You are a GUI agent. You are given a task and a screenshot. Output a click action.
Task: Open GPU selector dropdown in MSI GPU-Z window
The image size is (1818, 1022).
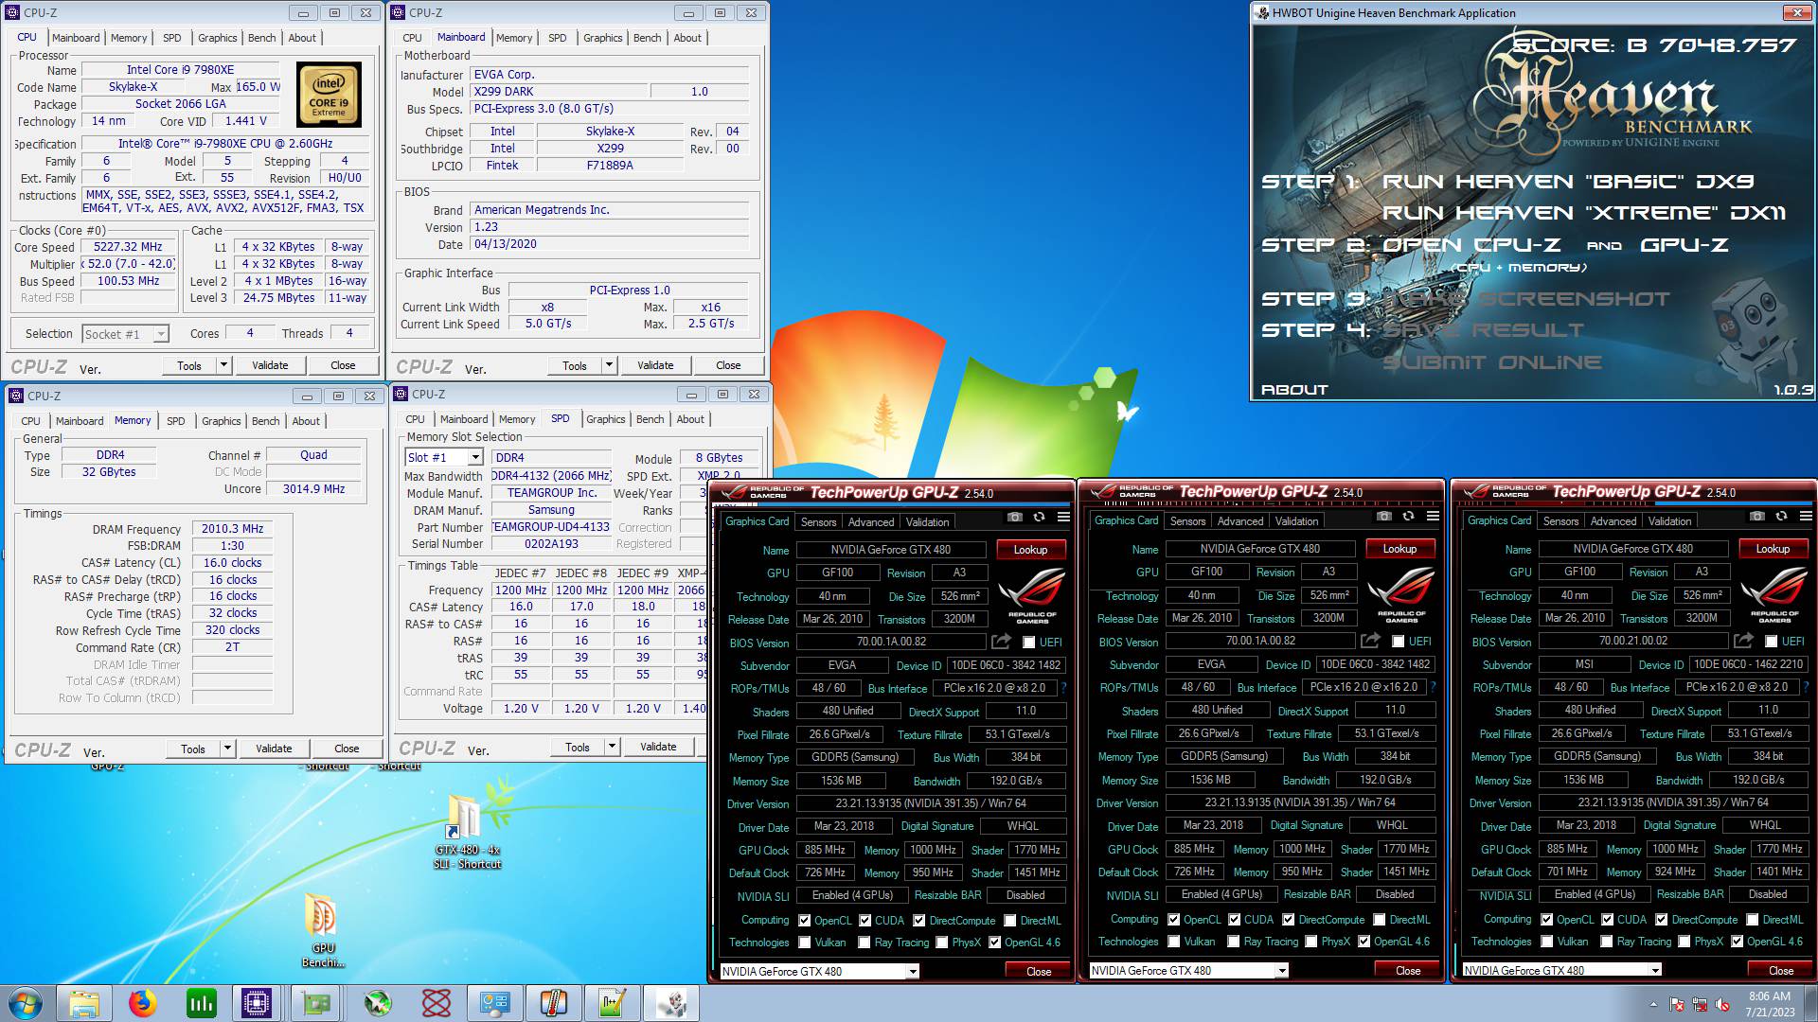pos(1655,971)
